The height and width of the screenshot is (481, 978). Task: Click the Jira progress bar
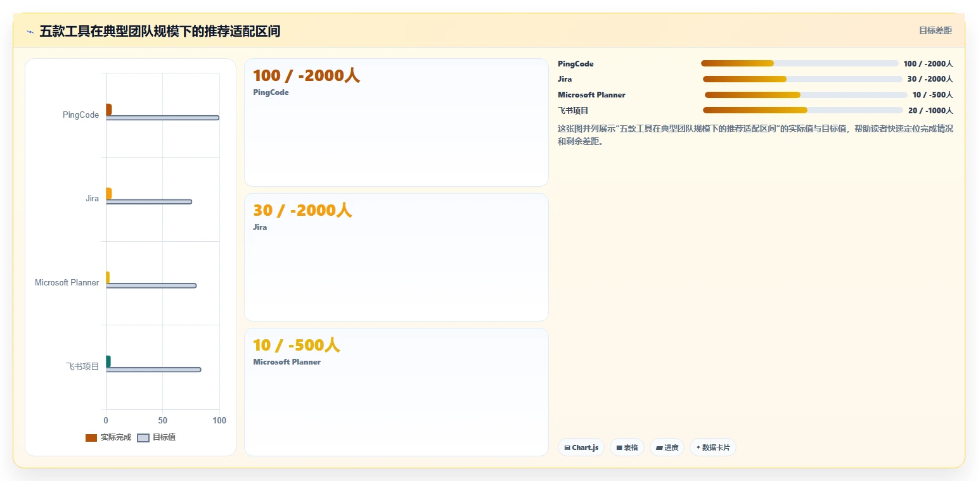(802, 79)
